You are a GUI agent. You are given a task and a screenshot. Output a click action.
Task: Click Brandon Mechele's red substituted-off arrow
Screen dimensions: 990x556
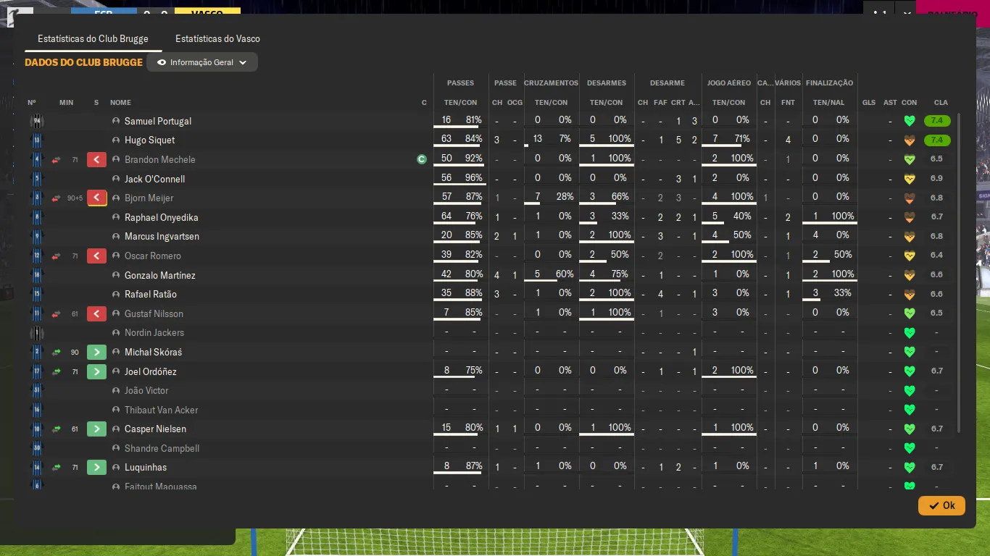[x=97, y=159]
